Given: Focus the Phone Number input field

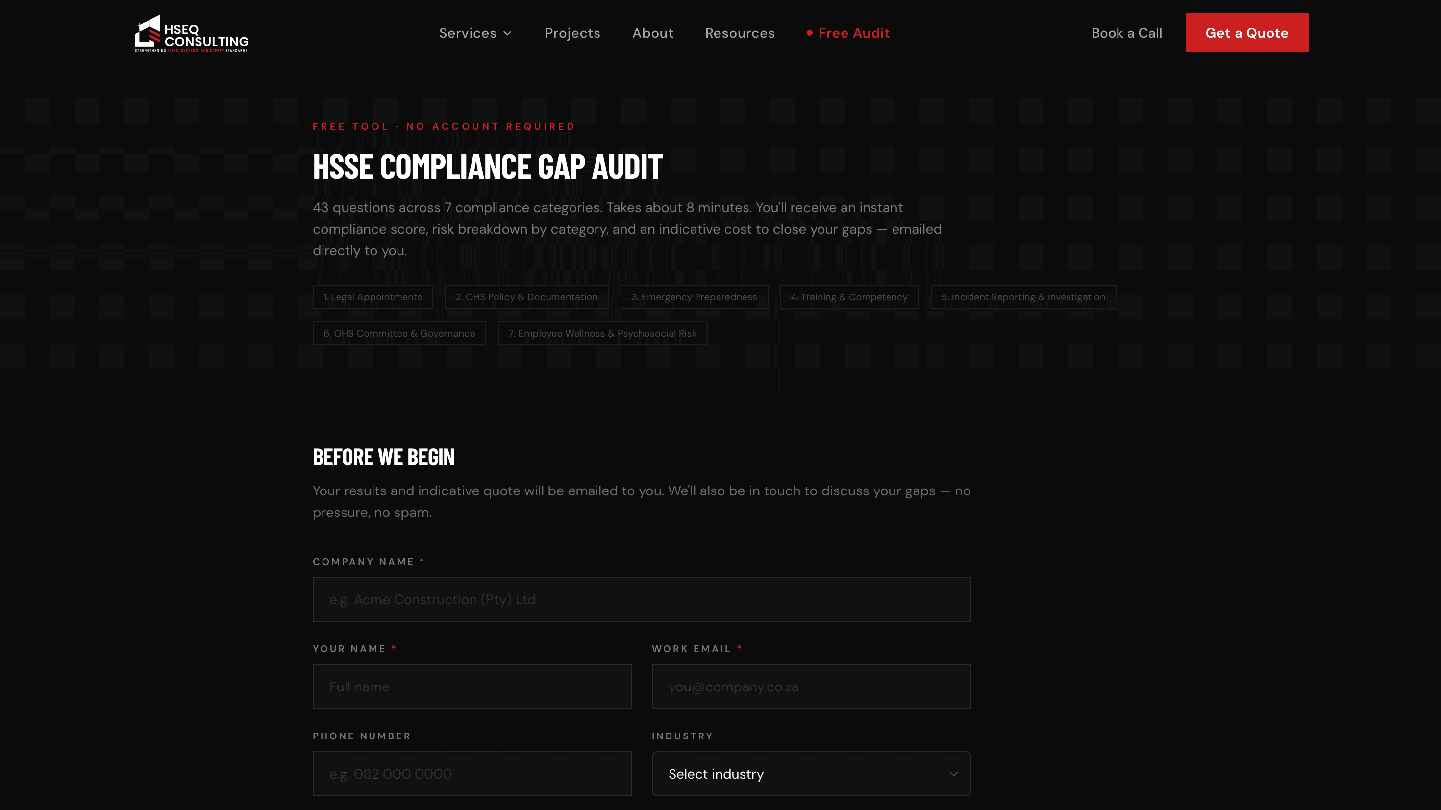Looking at the screenshot, I should coord(472,774).
